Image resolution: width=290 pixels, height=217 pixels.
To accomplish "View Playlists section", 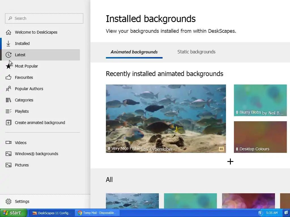I will (22, 111).
